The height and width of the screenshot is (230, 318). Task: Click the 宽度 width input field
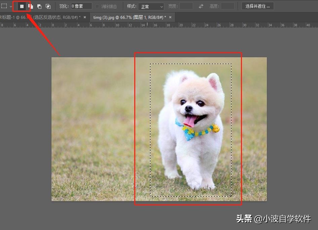coord(186,6)
